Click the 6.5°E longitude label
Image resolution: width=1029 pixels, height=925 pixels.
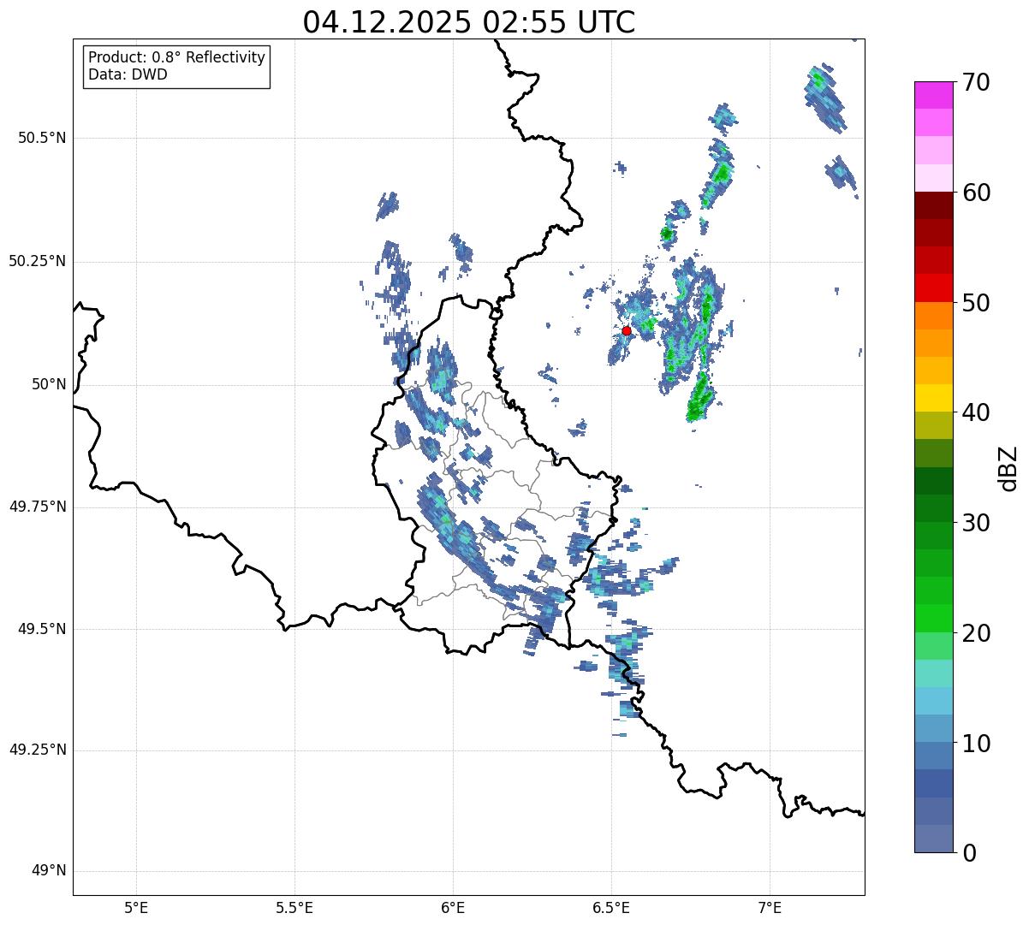click(x=611, y=907)
